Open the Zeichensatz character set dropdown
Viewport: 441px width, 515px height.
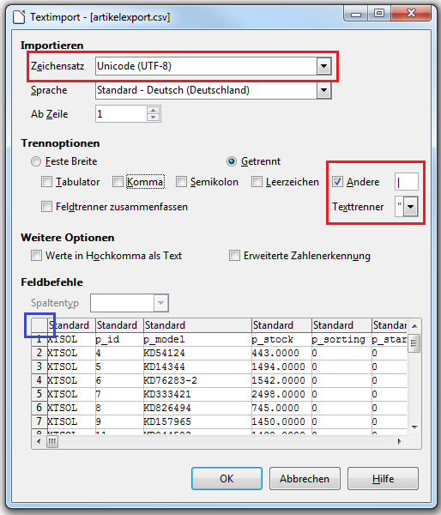pos(323,66)
